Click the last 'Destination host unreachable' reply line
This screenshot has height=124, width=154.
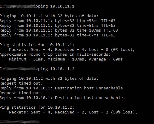click(62, 98)
